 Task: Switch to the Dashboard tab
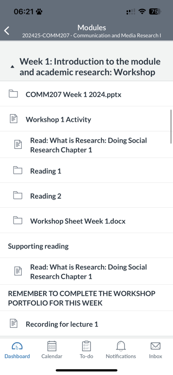click(17, 350)
